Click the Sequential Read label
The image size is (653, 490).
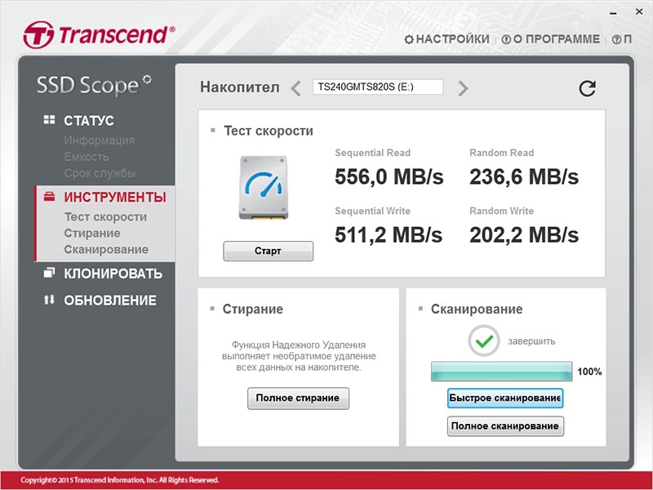373,153
